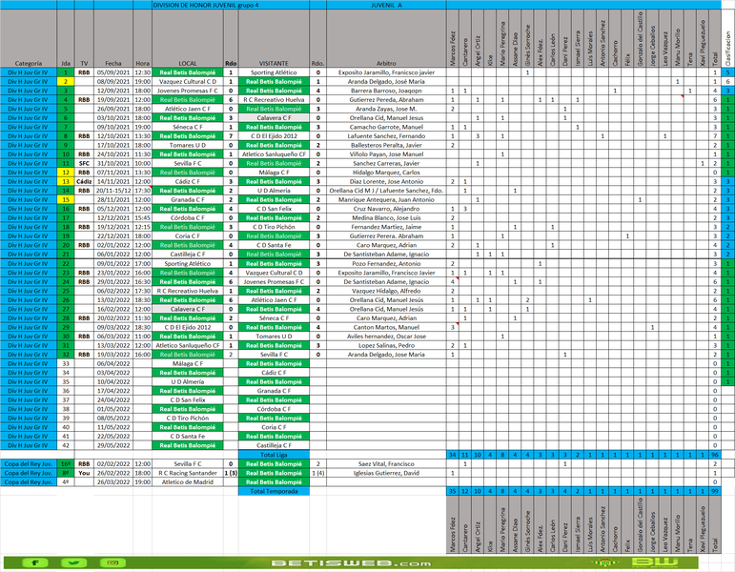Select the '8º' Copa del Rey round cell
Screen dimensions: 735x572
pos(66,473)
